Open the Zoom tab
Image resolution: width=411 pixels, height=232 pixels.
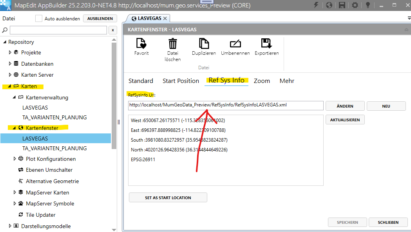coord(262,81)
